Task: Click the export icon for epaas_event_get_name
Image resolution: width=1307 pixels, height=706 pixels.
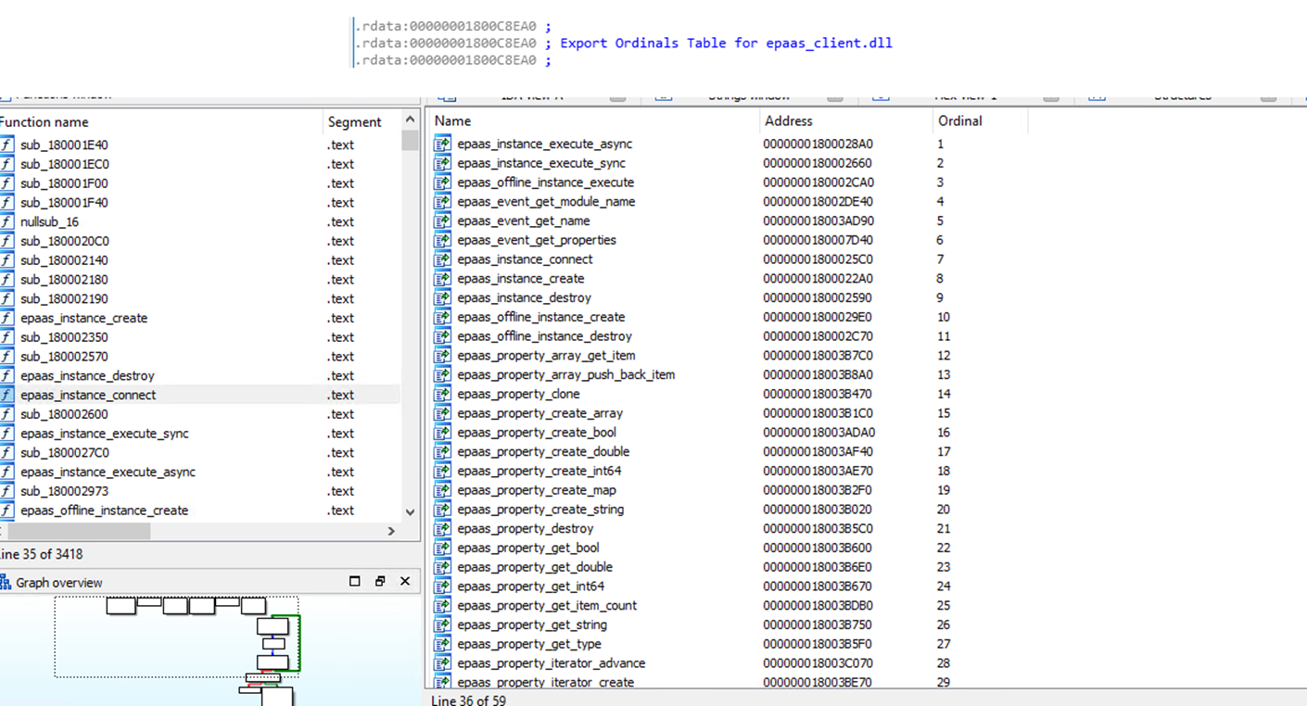Action: [442, 221]
